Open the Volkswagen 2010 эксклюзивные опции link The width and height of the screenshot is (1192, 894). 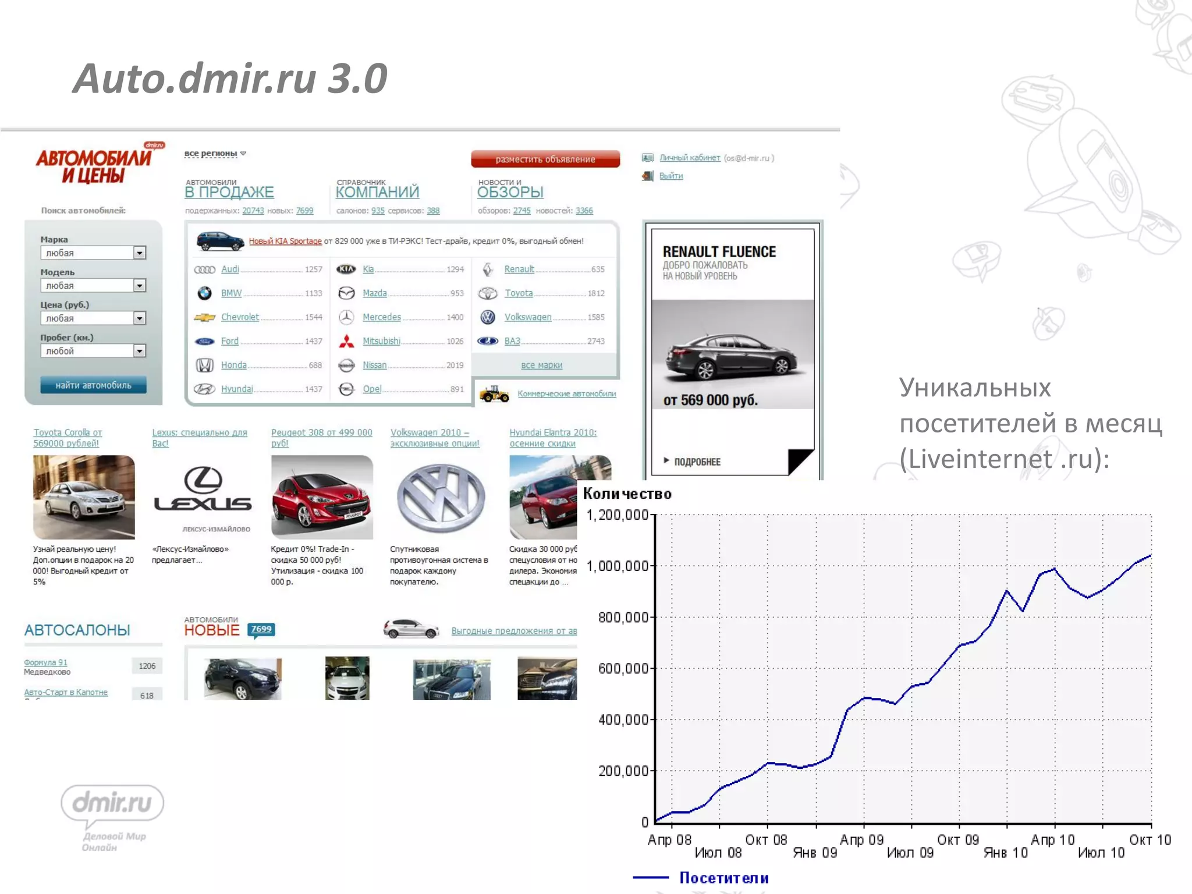coord(435,438)
